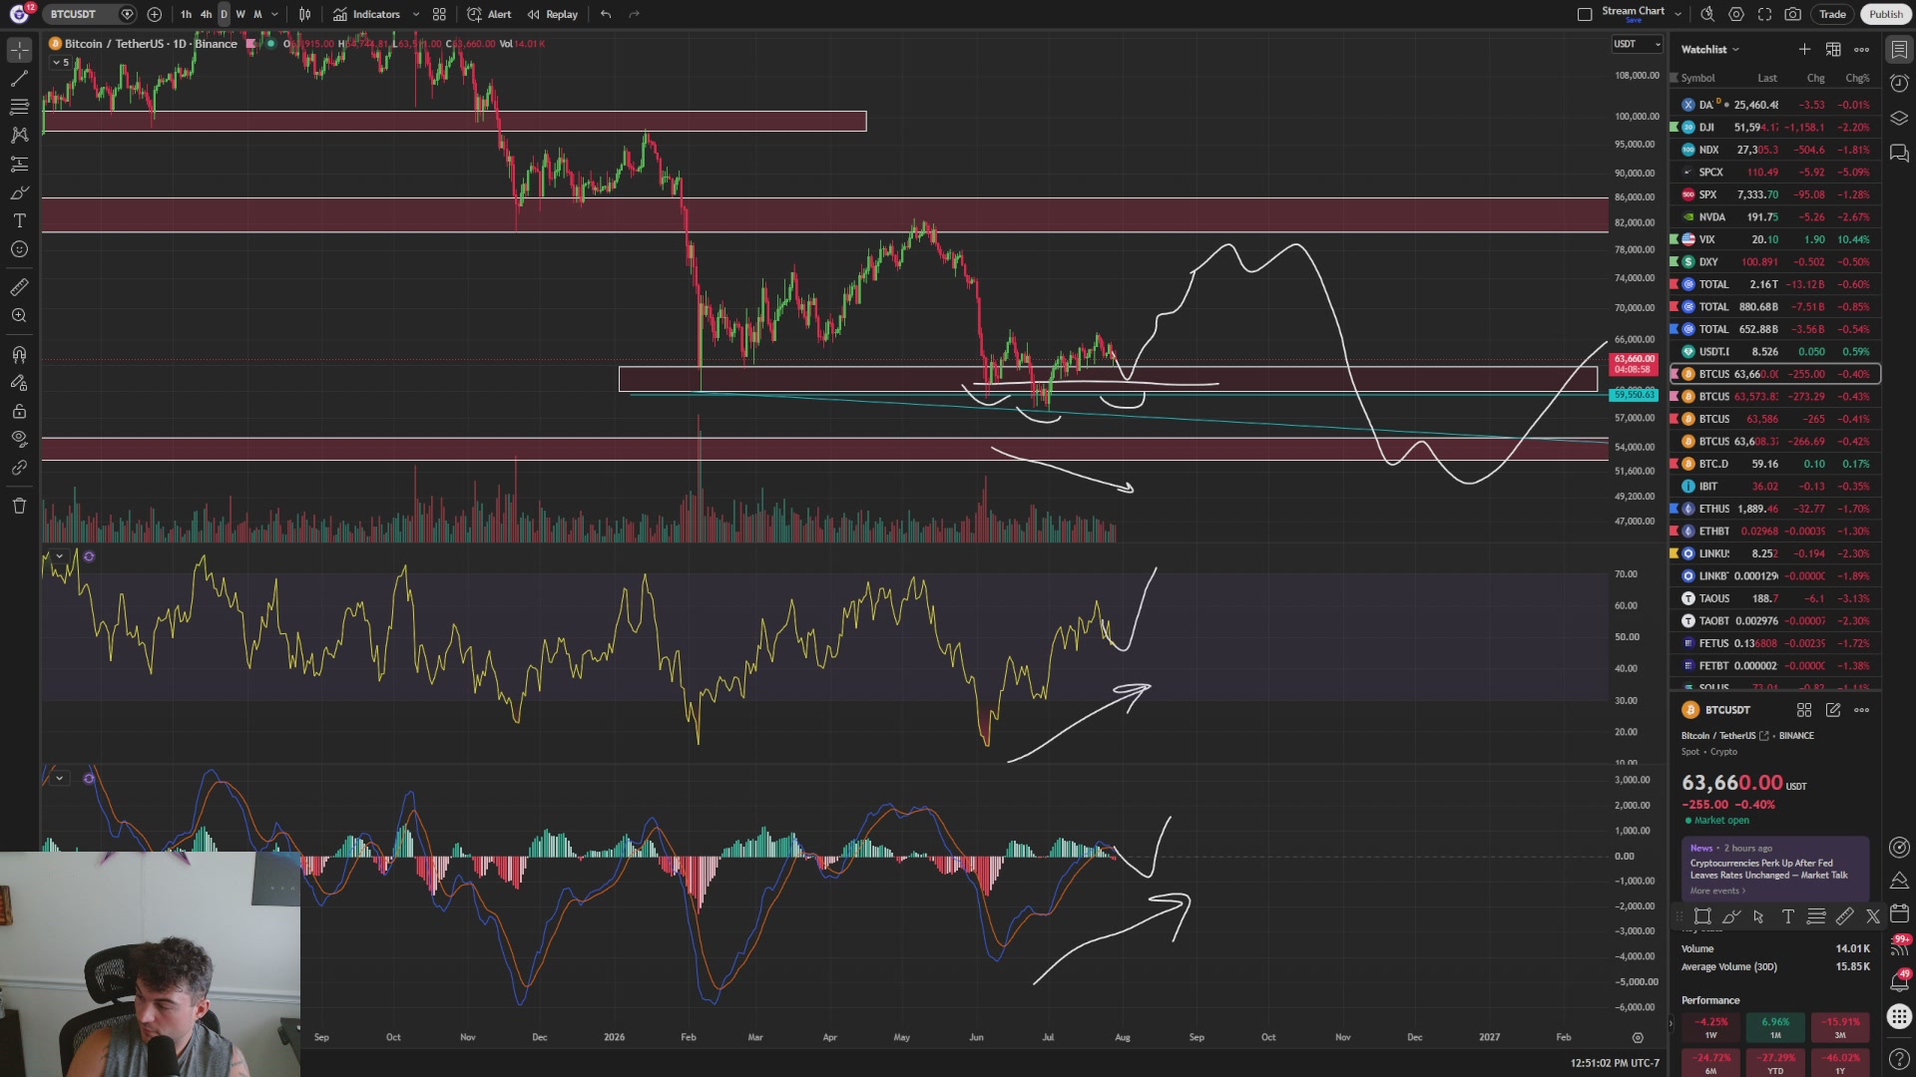
Task: Open the help center icon
Action: pyautogui.click(x=1899, y=1057)
